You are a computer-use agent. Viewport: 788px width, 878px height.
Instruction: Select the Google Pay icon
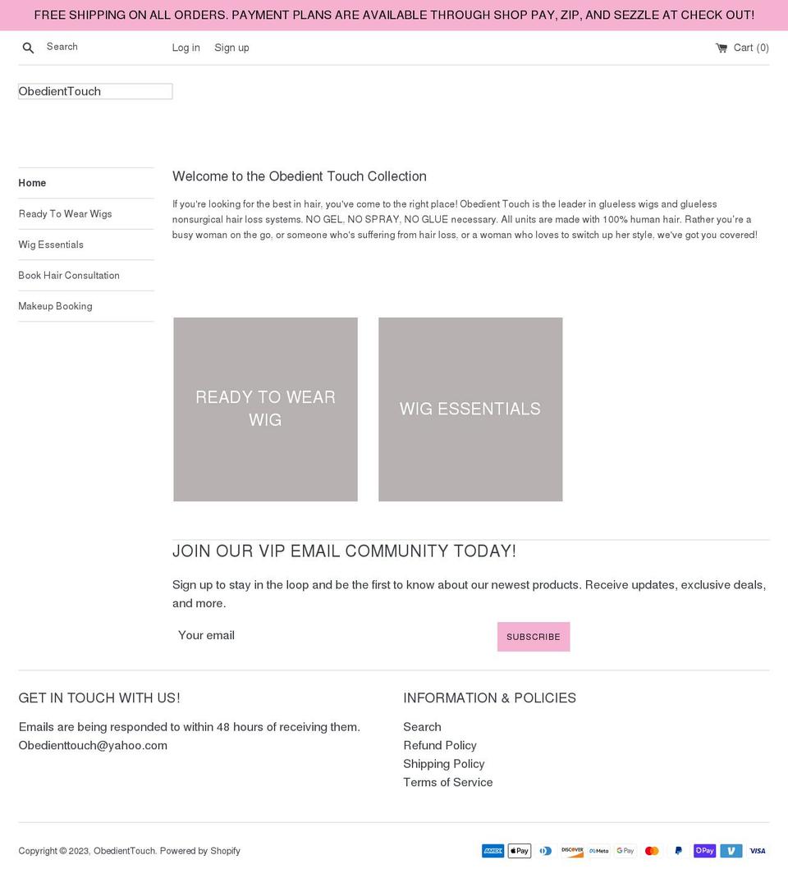pyautogui.click(x=625, y=851)
